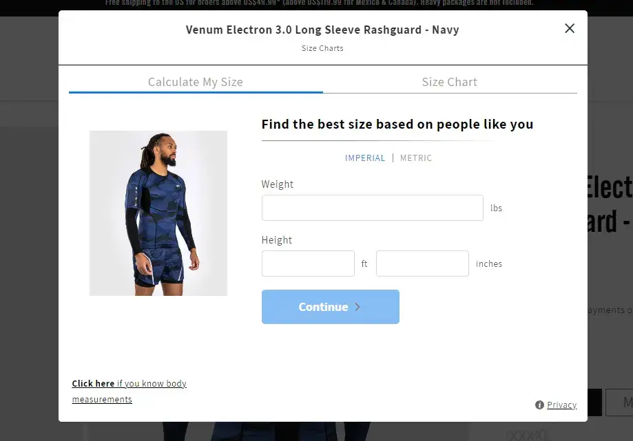This screenshot has width=633, height=441.
Task: Click the Venum Electron 3.0 dialog title
Action: pos(322,30)
